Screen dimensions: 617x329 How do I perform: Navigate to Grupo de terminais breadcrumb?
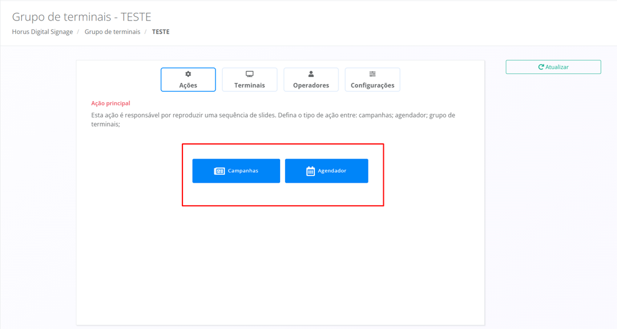(x=112, y=32)
